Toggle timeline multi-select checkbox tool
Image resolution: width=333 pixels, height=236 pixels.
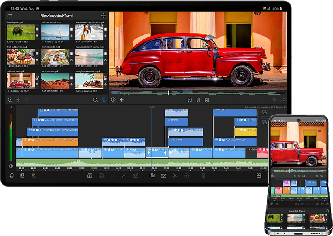tap(163, 176)
